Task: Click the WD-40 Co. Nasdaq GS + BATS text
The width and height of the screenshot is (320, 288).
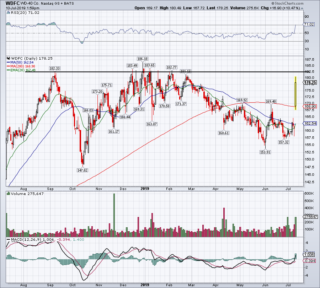Action: 47,4
